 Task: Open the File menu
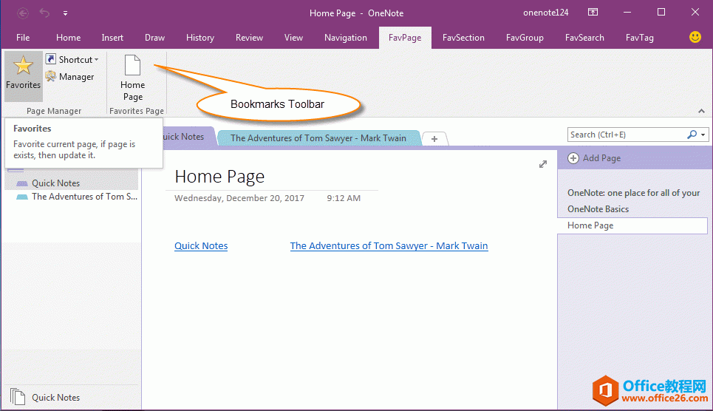point(23,38)
